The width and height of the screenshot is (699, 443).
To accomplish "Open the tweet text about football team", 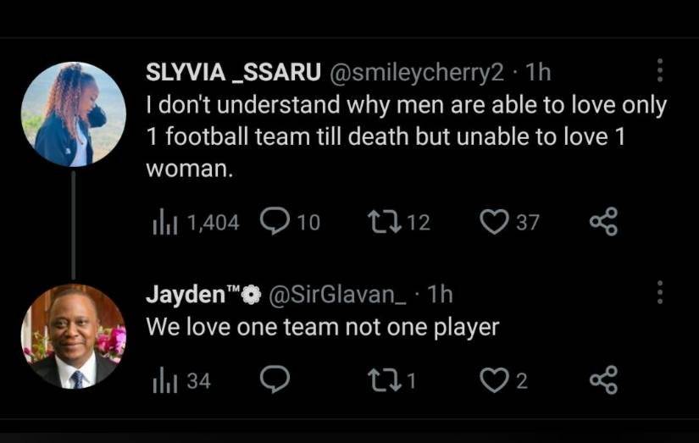I will pos(406,136).
